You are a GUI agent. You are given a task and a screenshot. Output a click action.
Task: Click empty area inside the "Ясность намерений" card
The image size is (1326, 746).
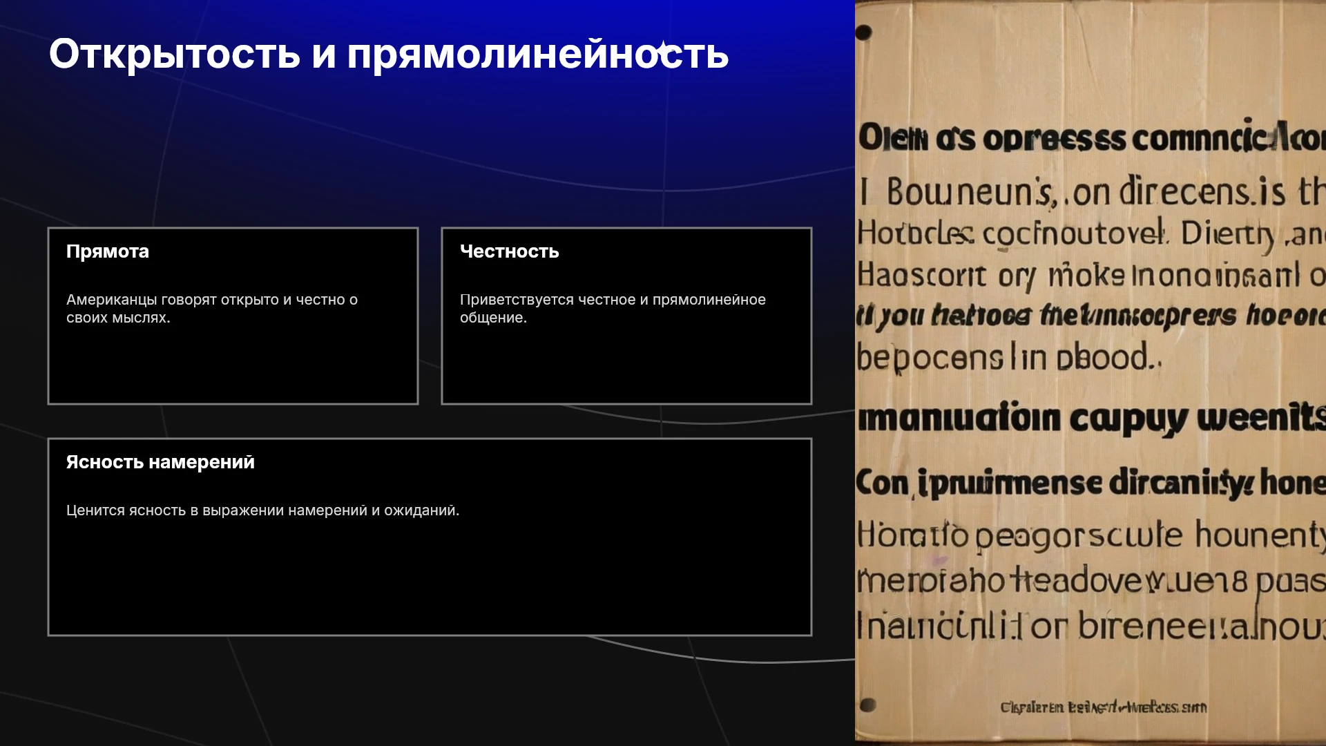[430, 580]
